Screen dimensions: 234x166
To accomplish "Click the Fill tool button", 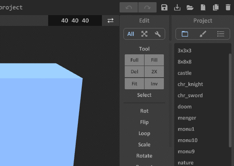I will click(x=154, y=60).
